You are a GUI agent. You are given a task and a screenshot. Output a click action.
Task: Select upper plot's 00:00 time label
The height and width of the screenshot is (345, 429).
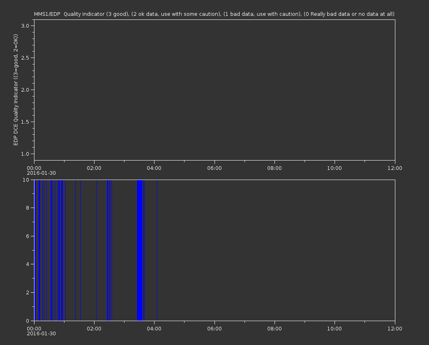(34, 168)
